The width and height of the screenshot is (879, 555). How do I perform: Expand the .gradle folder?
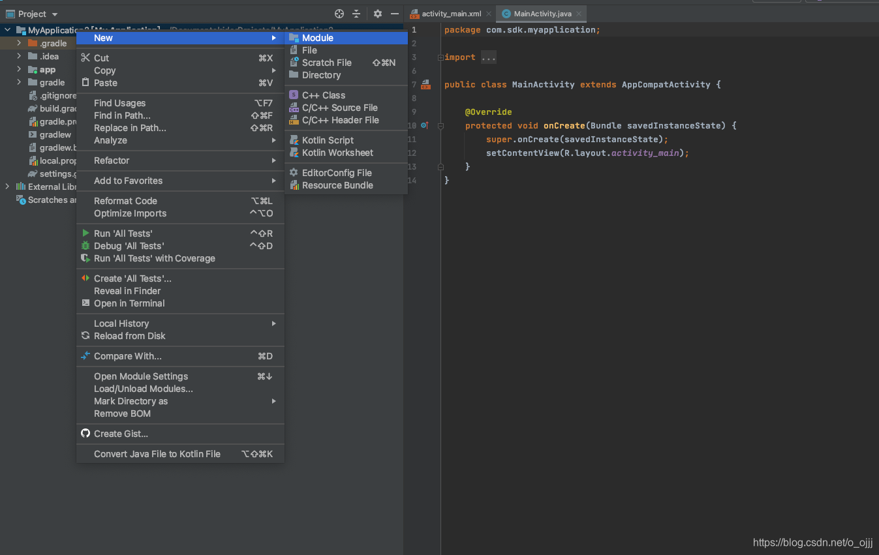[19, 43]
